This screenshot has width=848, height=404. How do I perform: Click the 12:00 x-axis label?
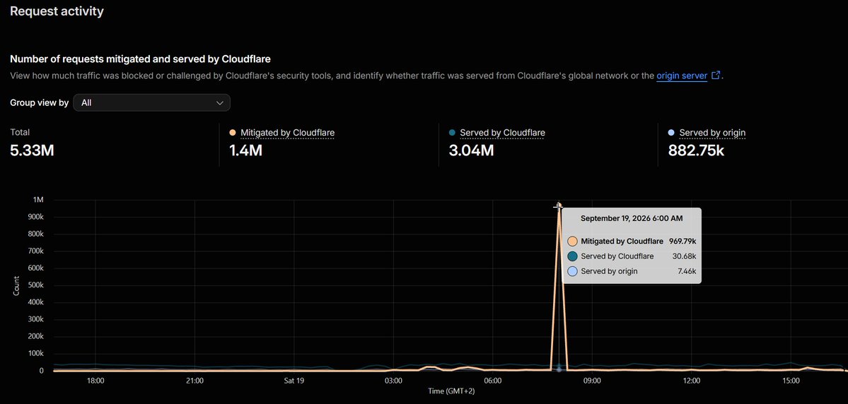[x=692, y=381]
